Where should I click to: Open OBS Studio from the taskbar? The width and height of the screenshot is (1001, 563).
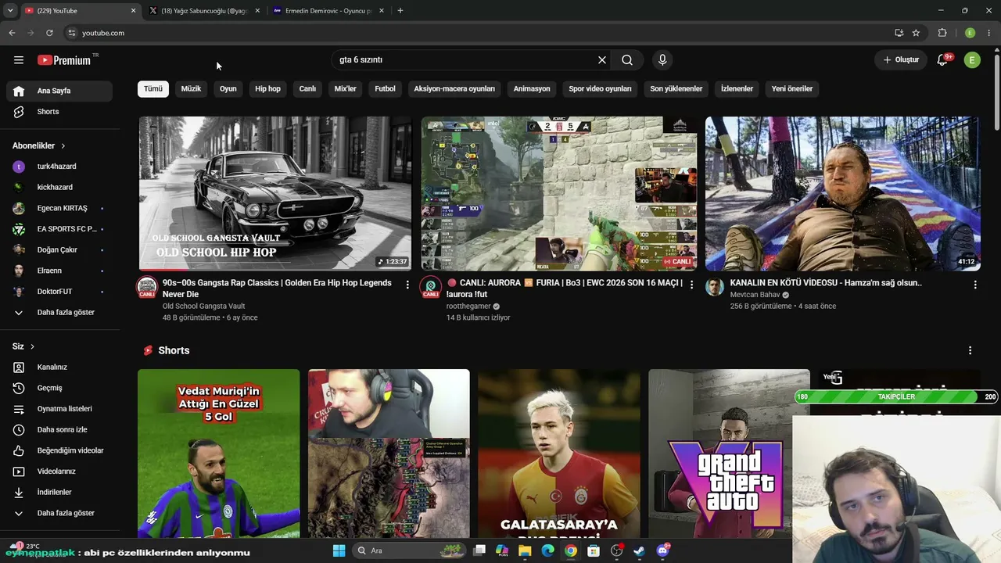tap(616, 550)
